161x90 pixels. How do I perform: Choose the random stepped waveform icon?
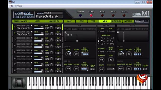[112, 44]
